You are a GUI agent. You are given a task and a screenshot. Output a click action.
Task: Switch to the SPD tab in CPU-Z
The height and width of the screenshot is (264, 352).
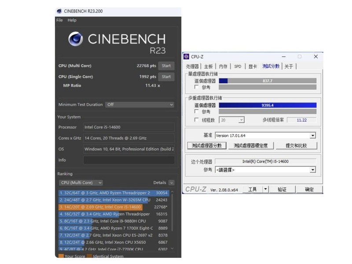pyautogui.click(x=238, y=66)
